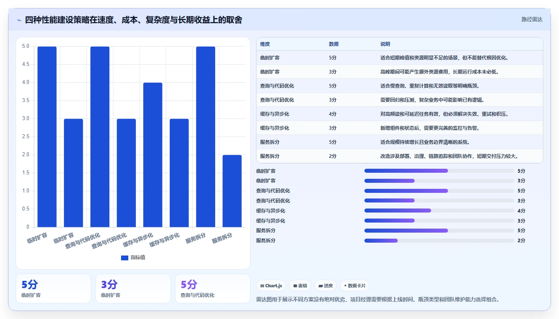Click the 数据 column header
Screen dimensions: 559x319
334,44
